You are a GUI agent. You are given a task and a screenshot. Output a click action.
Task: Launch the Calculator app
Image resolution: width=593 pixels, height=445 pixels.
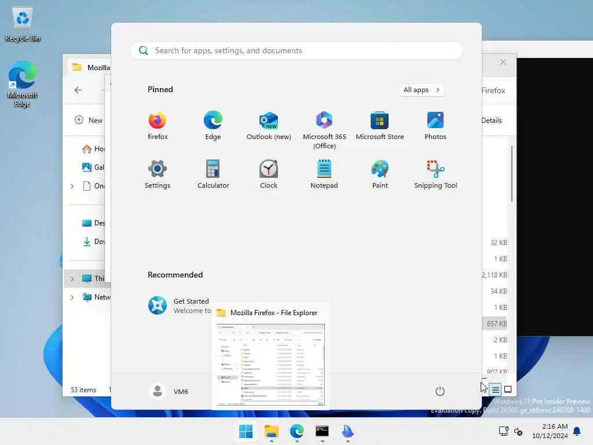(213, 174)
